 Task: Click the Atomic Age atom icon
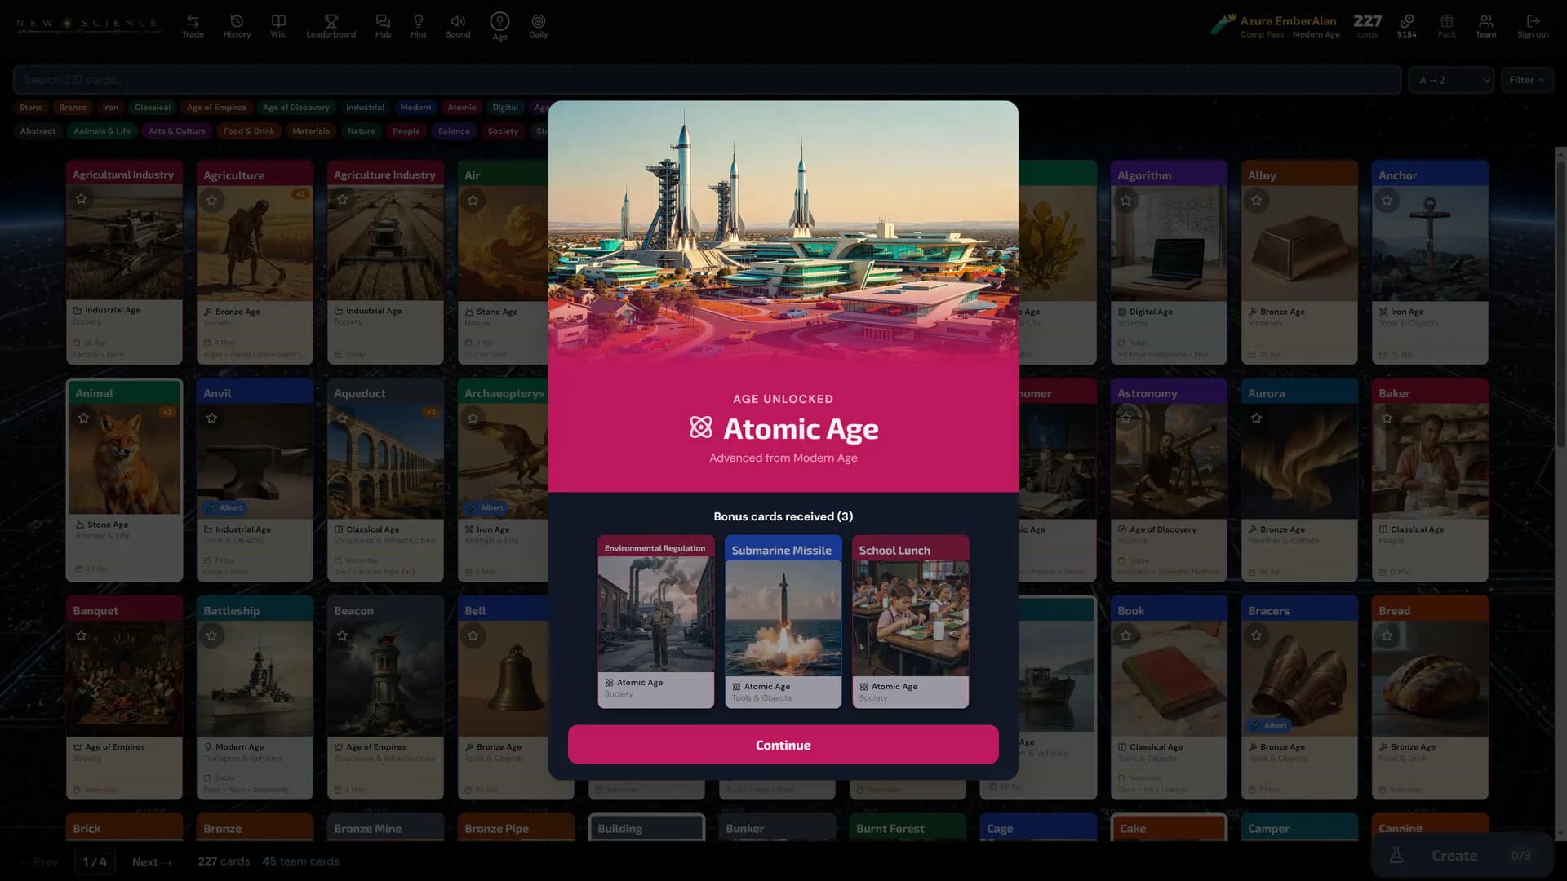(701, 427)
